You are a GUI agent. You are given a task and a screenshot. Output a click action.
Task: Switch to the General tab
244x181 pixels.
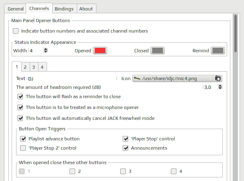16,9
